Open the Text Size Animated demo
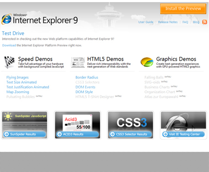The width and height of the screenshot is (209, 172). [x=21, y=82]
